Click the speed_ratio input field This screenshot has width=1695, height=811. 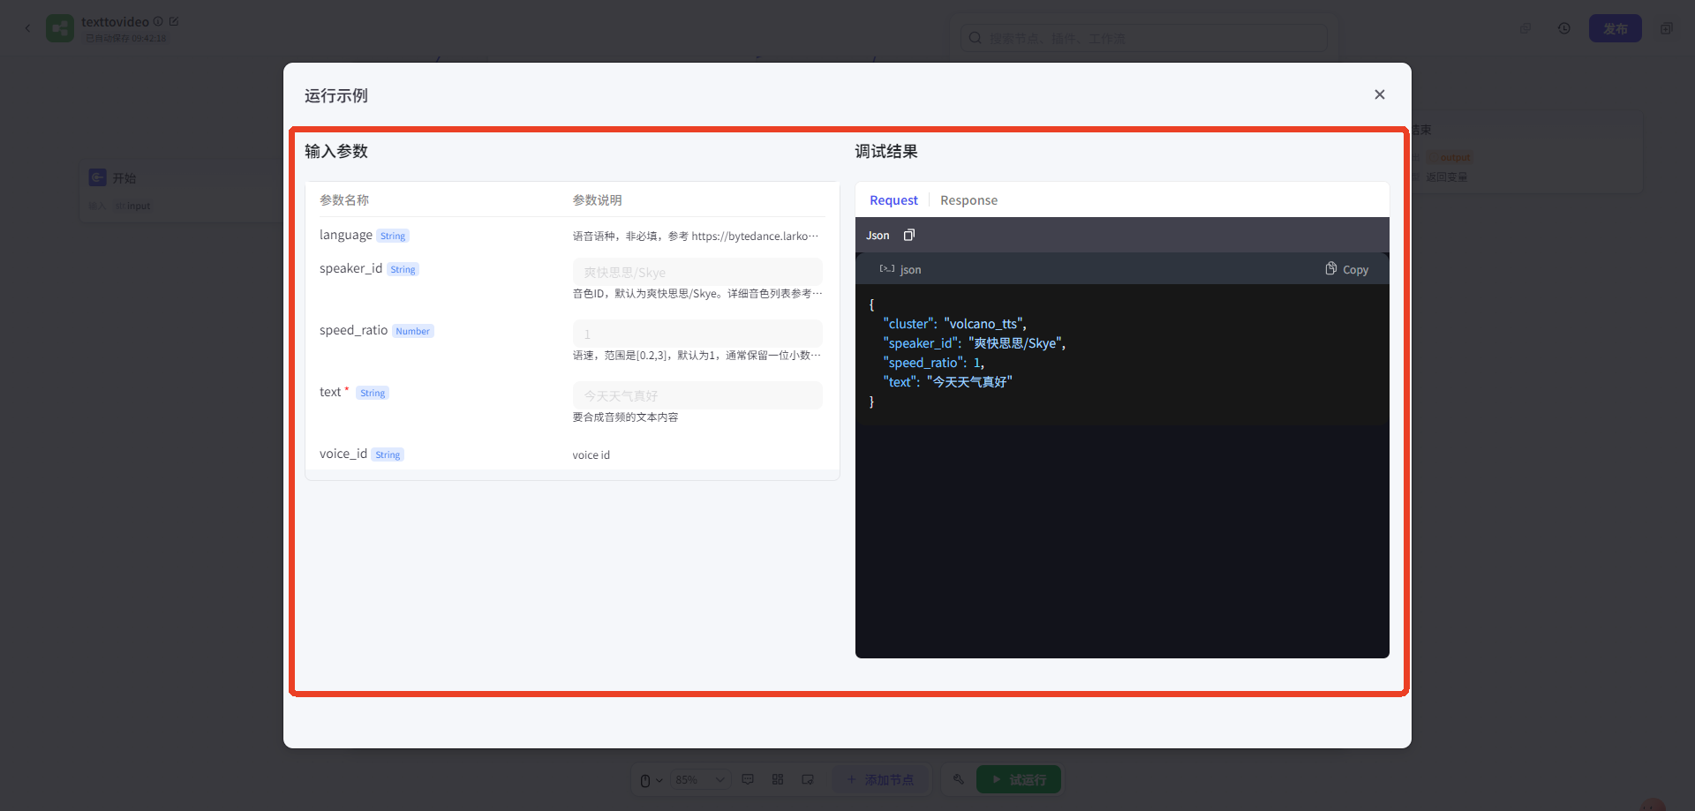(697, 334)
